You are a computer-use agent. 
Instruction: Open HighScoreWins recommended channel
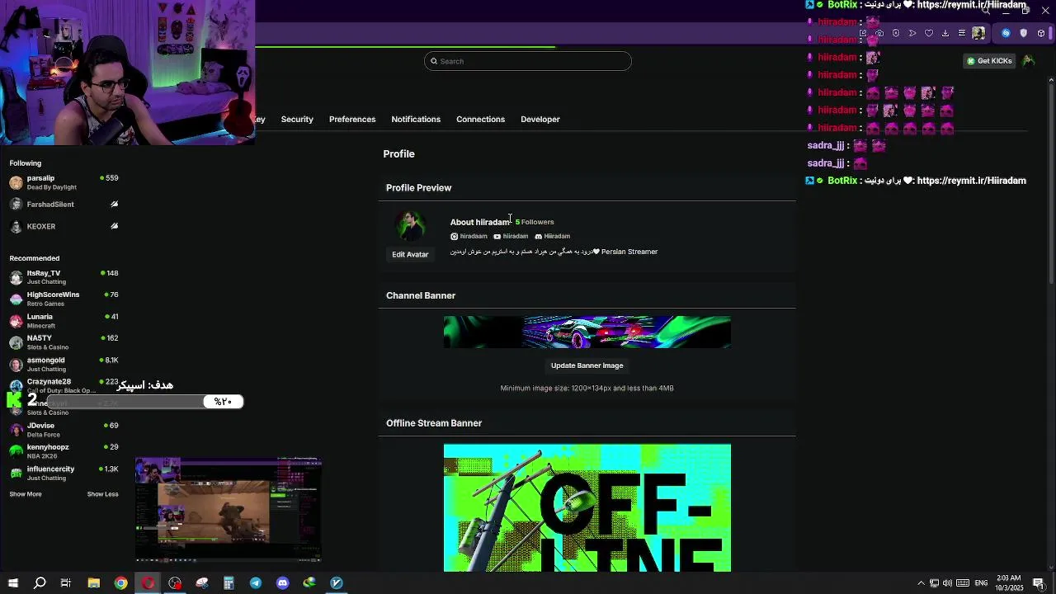(64, 299)
